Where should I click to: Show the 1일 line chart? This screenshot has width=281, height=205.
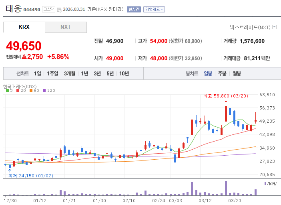38,73
